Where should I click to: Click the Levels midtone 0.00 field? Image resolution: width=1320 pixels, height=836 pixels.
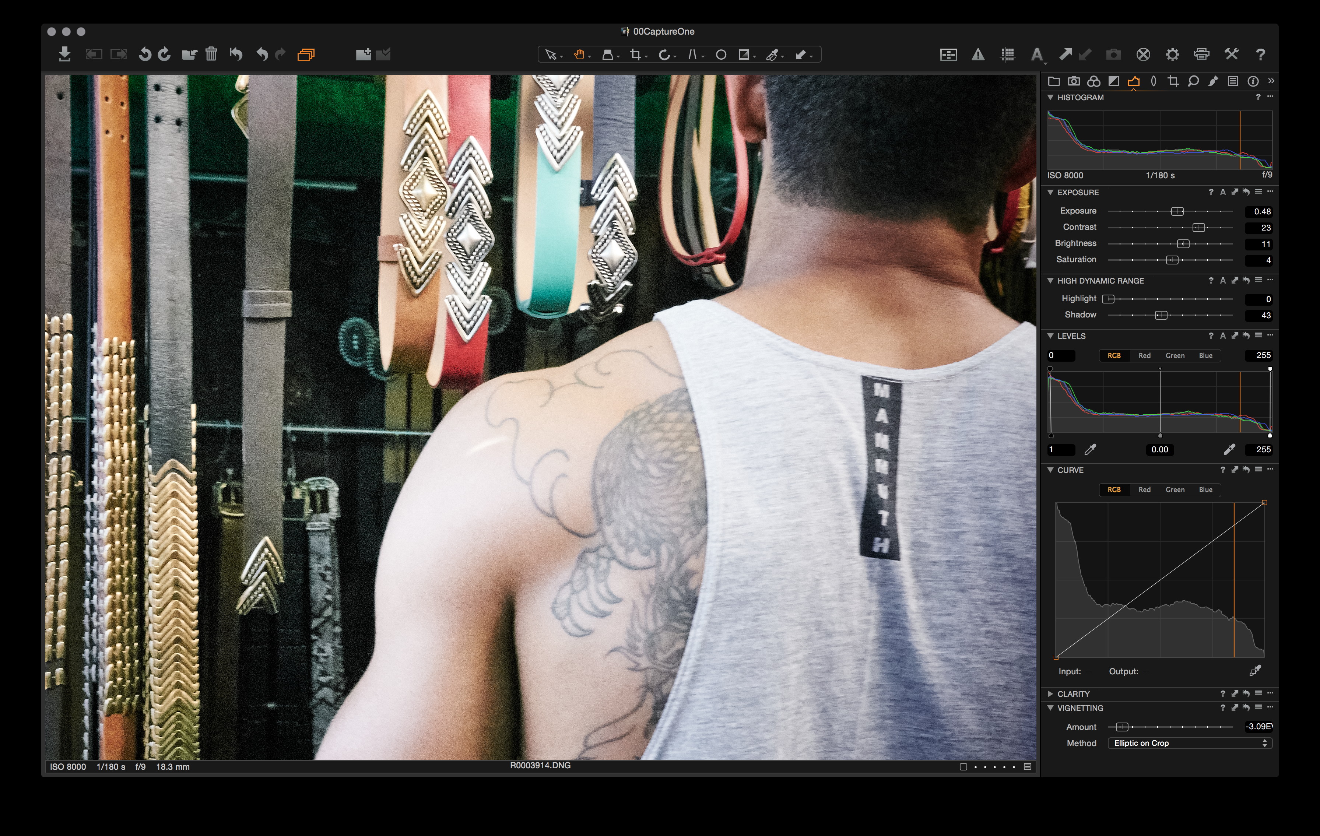click(x=1159, y=450)
